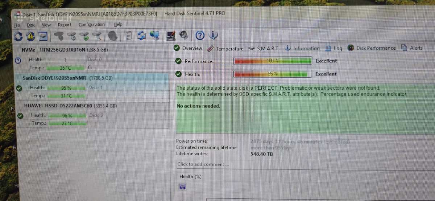435x201 pixels.
Task: Click the network computers globe icon
Action: point(154,36)
